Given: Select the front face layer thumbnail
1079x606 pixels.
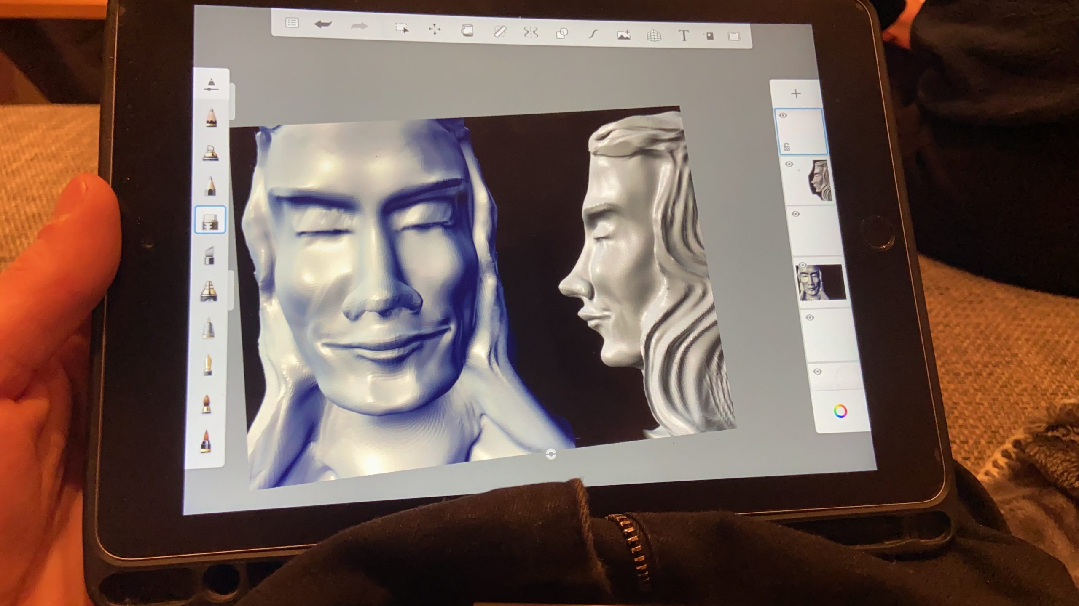Looking at the screenshot, I should click(x=820, y=282).
